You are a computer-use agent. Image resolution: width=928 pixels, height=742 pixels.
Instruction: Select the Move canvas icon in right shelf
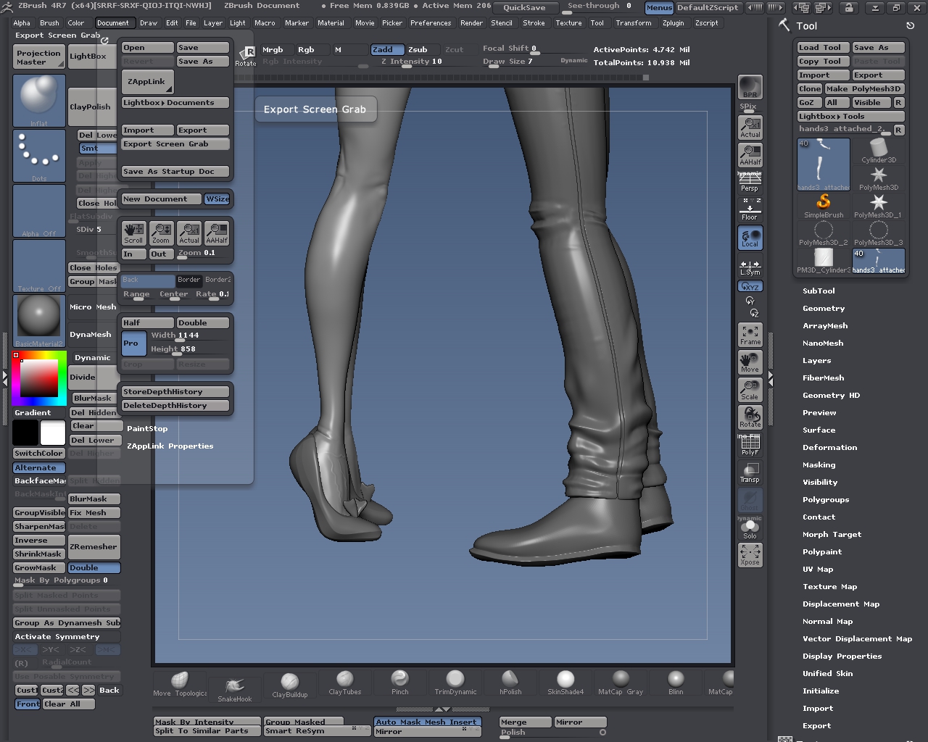tap(750, 362)
